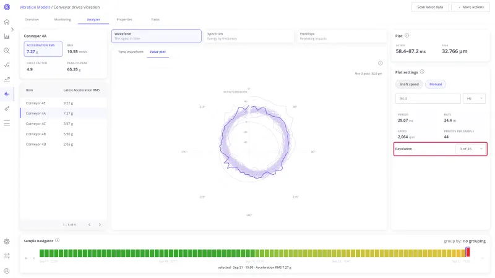
Task: Select the Analyzer tab
Action: (93, 20)
